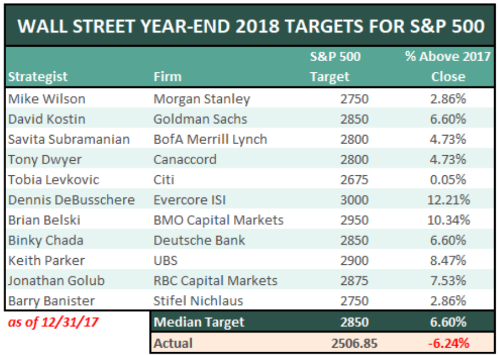Click the 2675 target value
Screen dimensions: 498x355
click(x=355, y=180)
